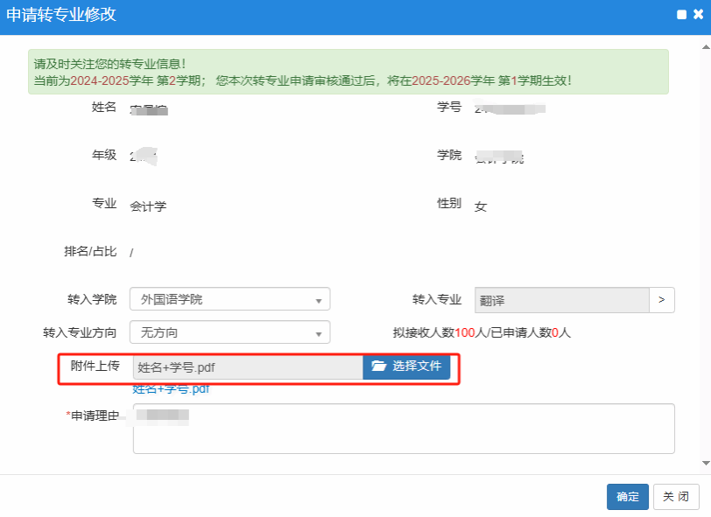Click the 会计学 major value text
This screenshot has width=711, height=517.
(148, 206)
